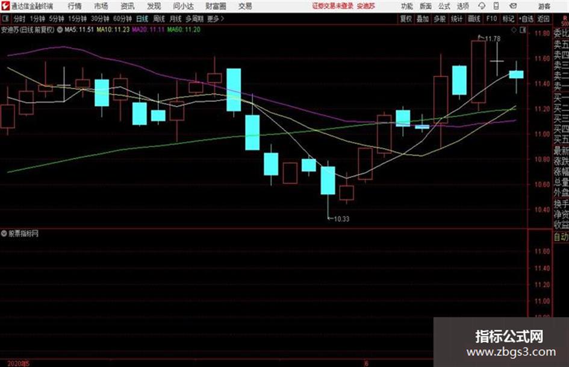Click the 总量 row in quote panel
The width and height of the screenshot is (569, 367).
[561, 182]
